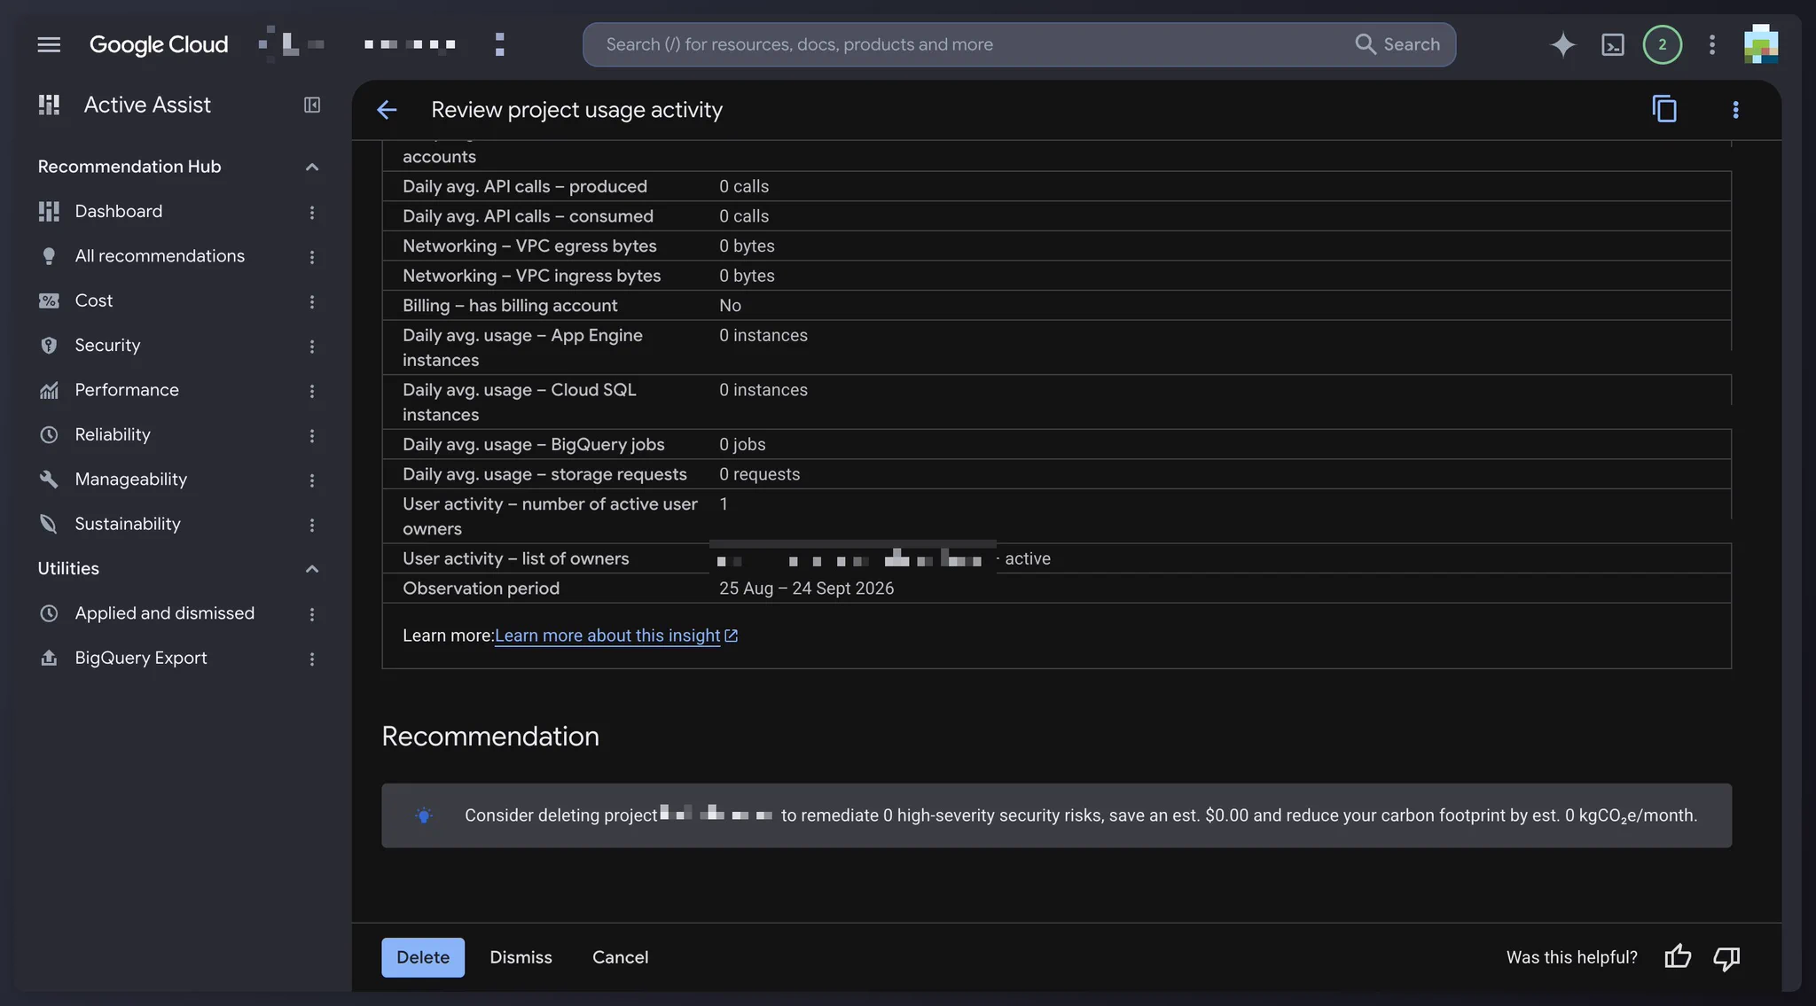
Task: Click the thumbs down feedback icon
Action: click(x=1726, y=957)
